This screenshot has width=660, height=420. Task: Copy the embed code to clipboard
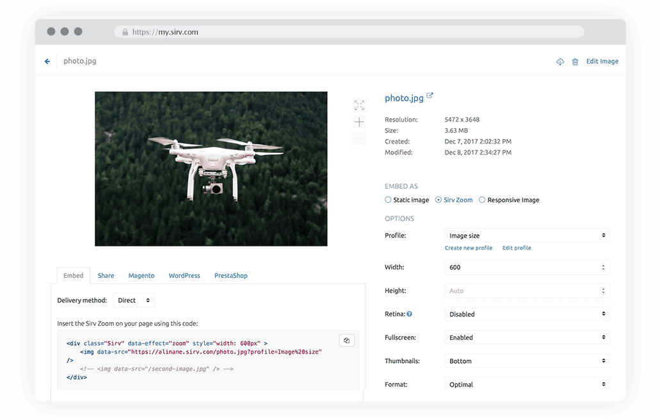(x=346, y=341)
